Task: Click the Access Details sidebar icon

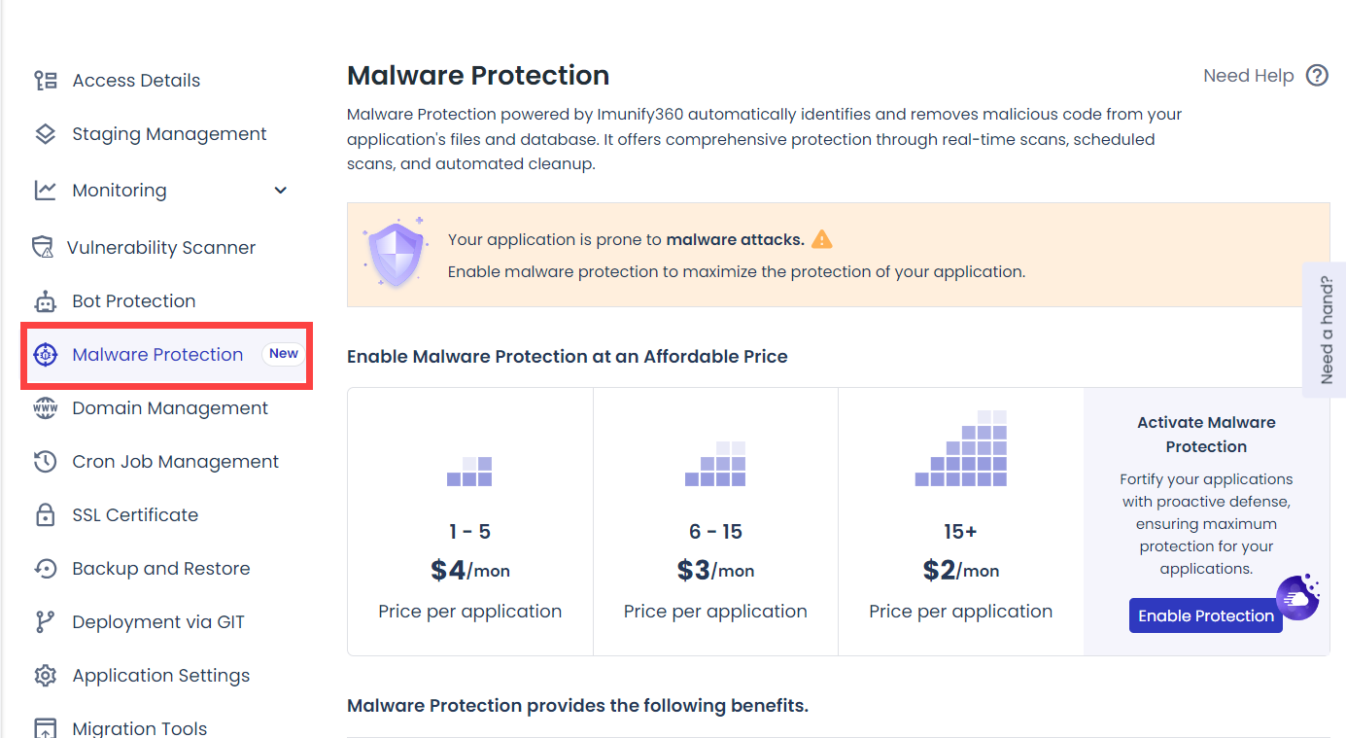Action: click(x=45, y=81)
